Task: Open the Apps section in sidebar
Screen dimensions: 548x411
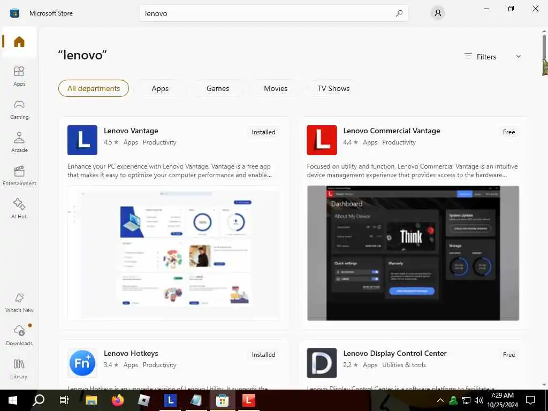Action: coord(19,76)
